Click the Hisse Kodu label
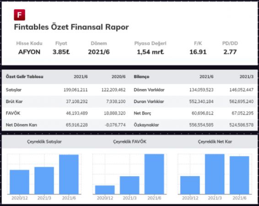The height and width of the screenshot is (206, 259). click(29, 43)
